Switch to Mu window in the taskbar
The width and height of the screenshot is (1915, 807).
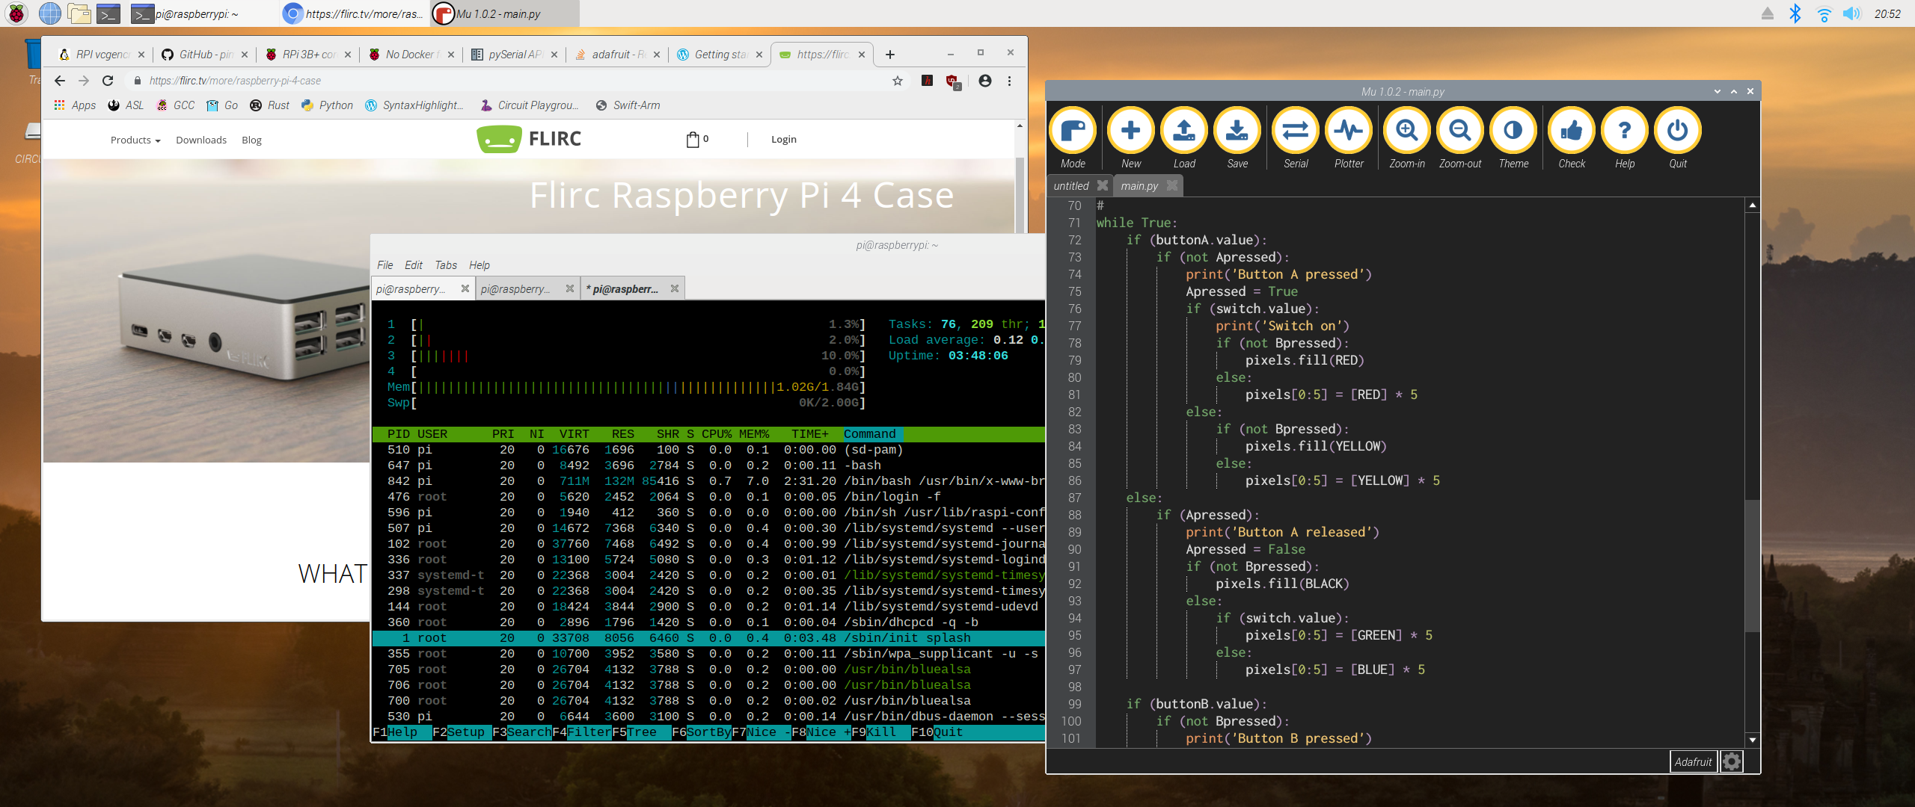pyautogui.click(x=505, y=13)
